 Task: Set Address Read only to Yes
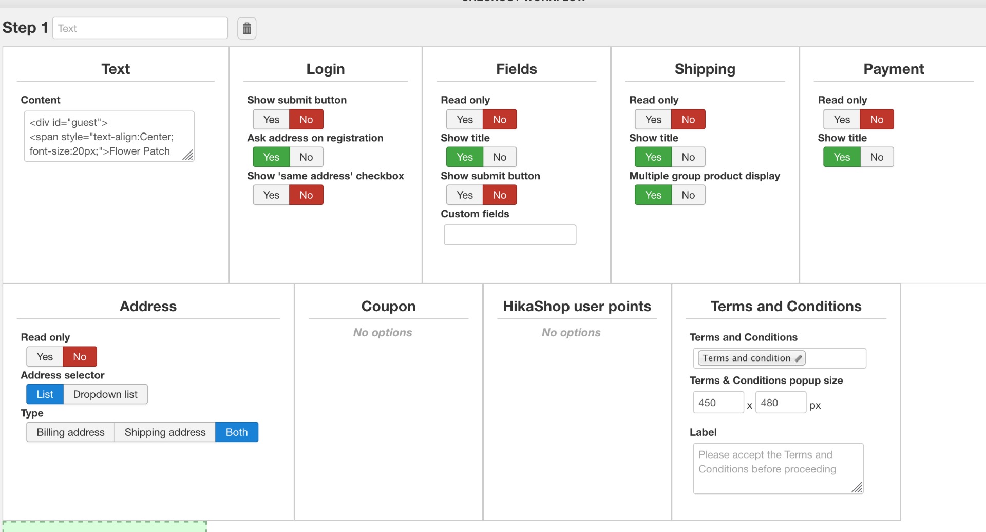pyautogui.click(x=45, y=357)
